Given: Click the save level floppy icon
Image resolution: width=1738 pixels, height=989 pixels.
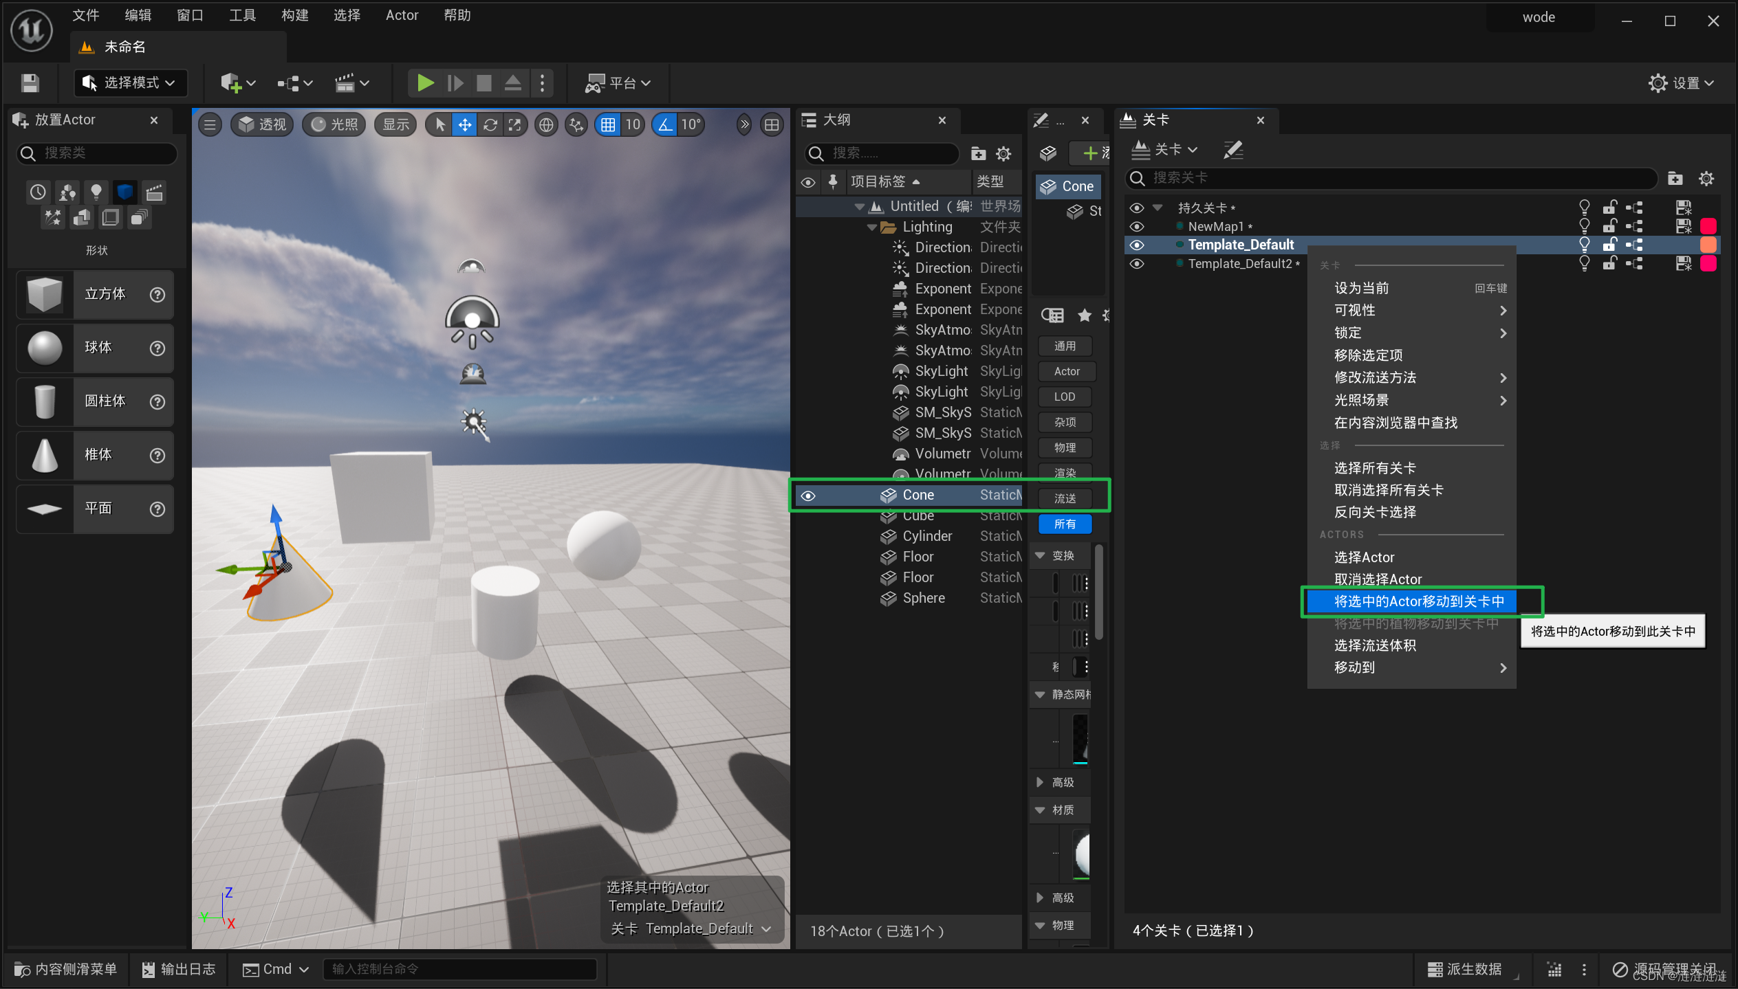Looking at the screenshot, I should click(x=30, y=83).
